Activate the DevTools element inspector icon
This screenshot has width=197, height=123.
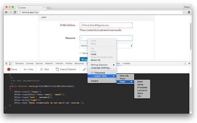(6, 63)
